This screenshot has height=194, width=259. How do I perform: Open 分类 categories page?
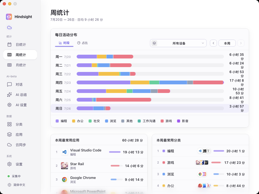(x=20, y=124)
